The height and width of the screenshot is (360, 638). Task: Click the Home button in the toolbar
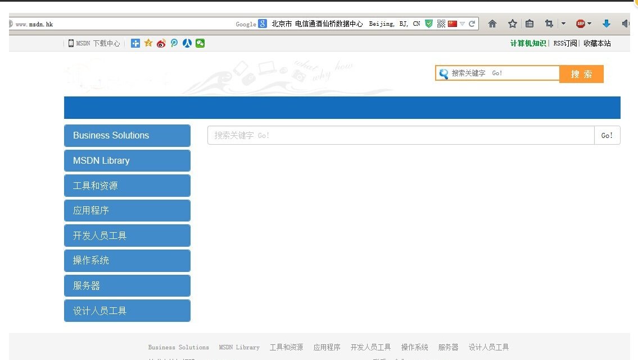coord(492,24)
